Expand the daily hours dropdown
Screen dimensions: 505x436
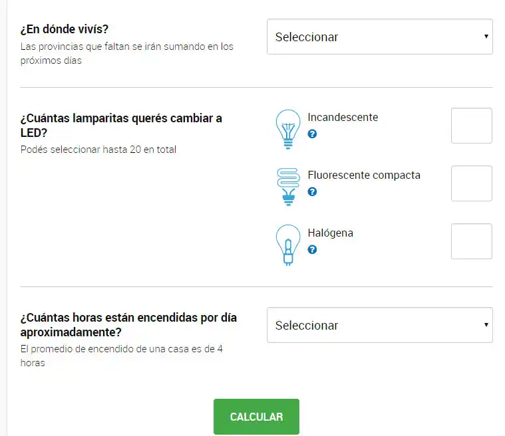tap(379, 326)
